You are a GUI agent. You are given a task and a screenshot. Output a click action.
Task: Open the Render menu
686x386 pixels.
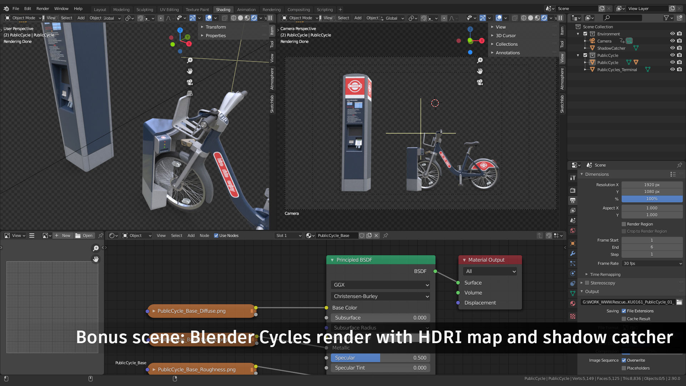click(x=43, y=9)
